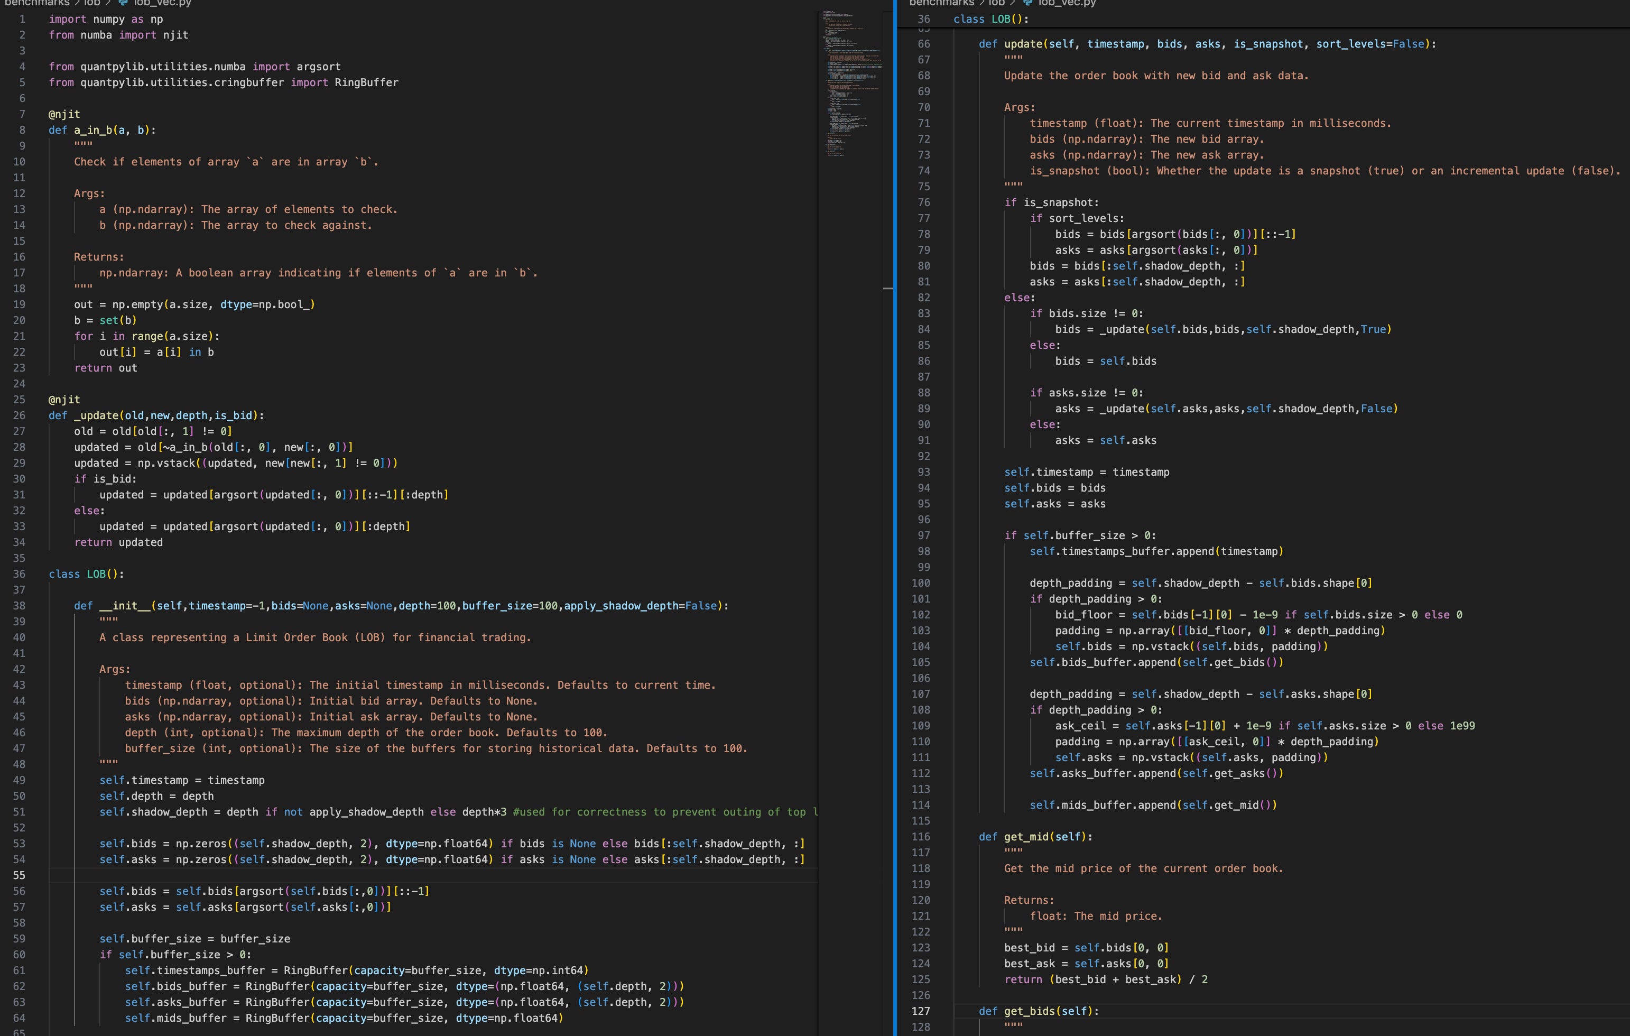The image size is (1630, 1036).
Task: Click 'self.asks_buffer.append(self.get_asks())' line
Action: [1157, 774]
